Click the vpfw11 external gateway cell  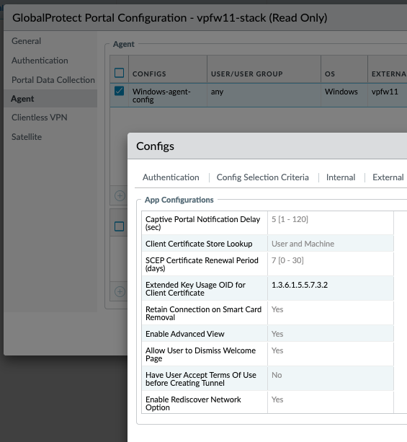385,92
